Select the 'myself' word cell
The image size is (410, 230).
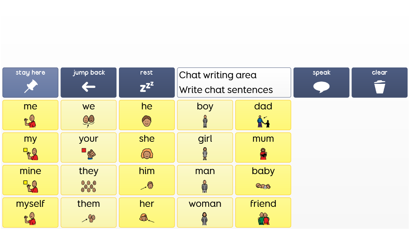pos(30,212)
